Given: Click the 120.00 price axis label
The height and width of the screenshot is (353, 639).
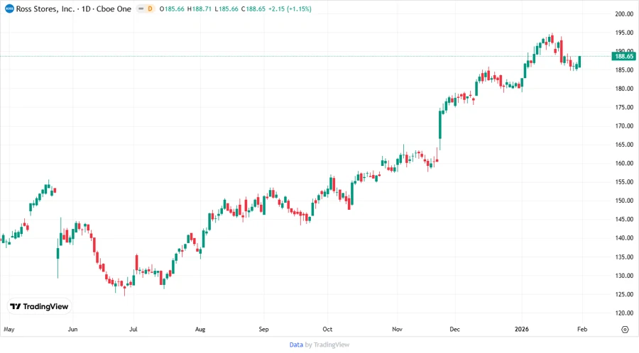Looking at the screenshot, I should point(624,313).
